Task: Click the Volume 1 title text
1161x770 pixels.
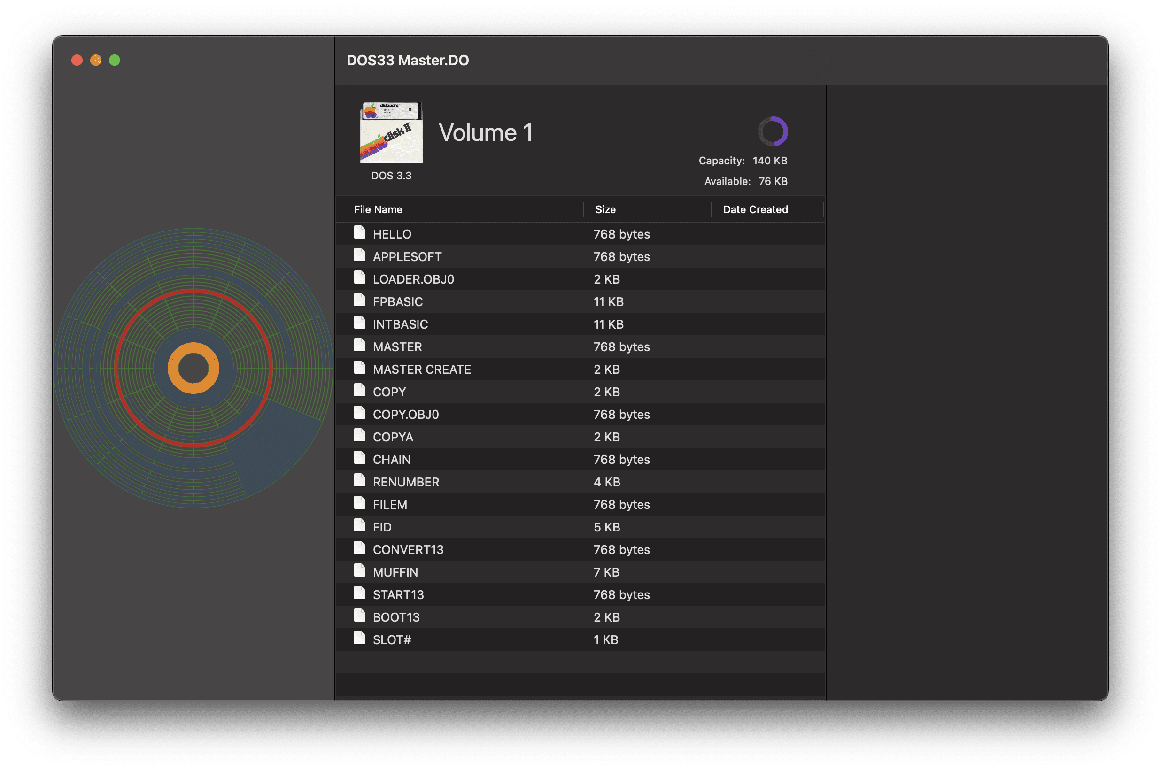Action: coord(485,133)
